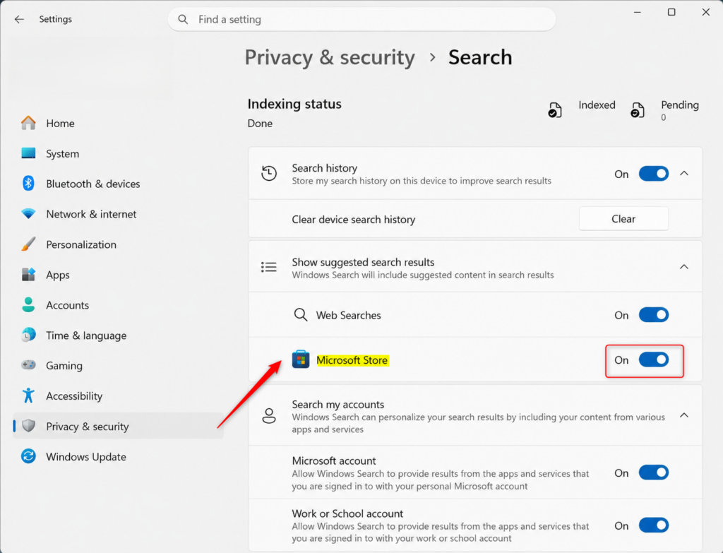Minimize the Settings window

coord(638,13)
